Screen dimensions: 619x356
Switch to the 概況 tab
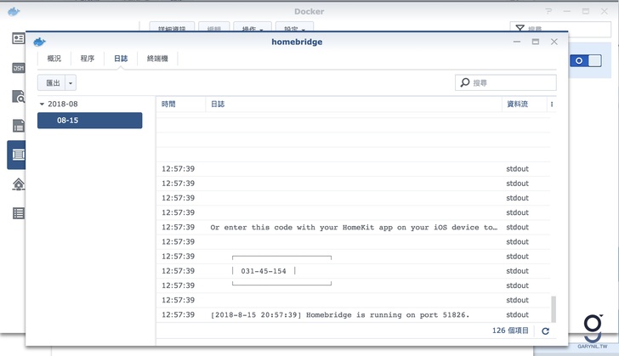click(x=54, y=59)
